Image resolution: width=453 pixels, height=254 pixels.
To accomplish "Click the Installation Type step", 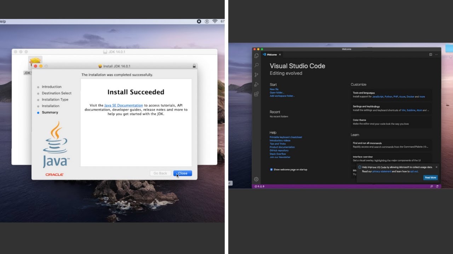I will point(55,99).
